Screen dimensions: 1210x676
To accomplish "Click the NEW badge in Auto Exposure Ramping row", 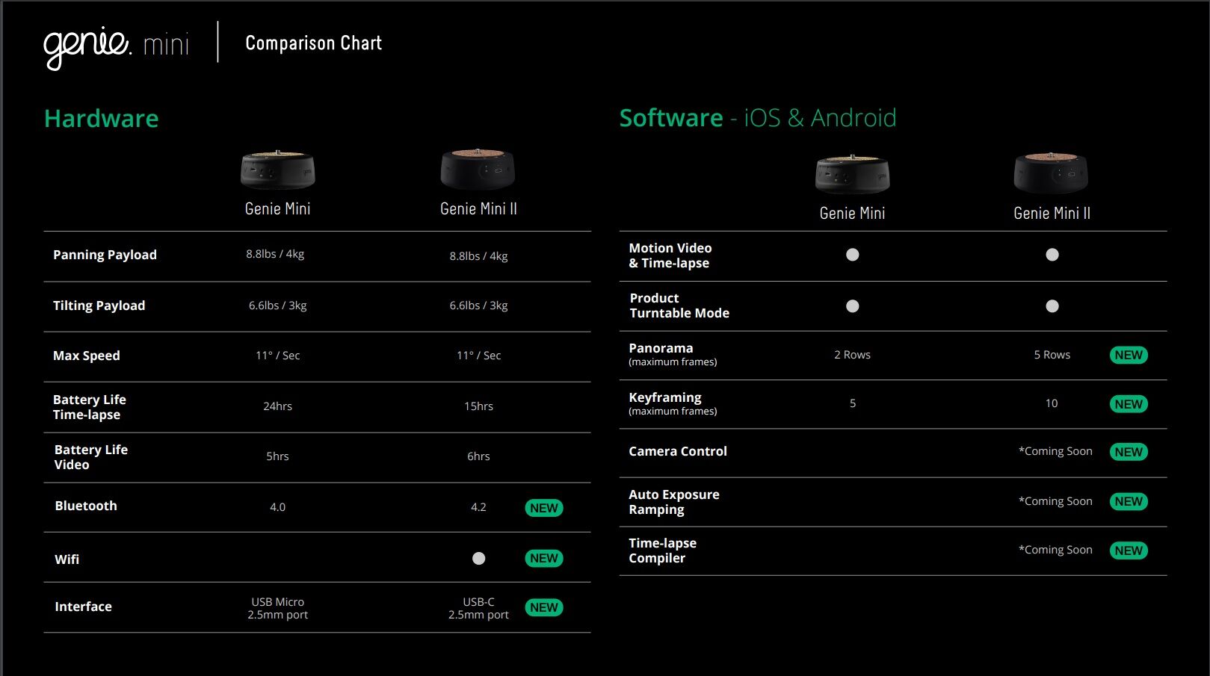I will point(1129,501).
